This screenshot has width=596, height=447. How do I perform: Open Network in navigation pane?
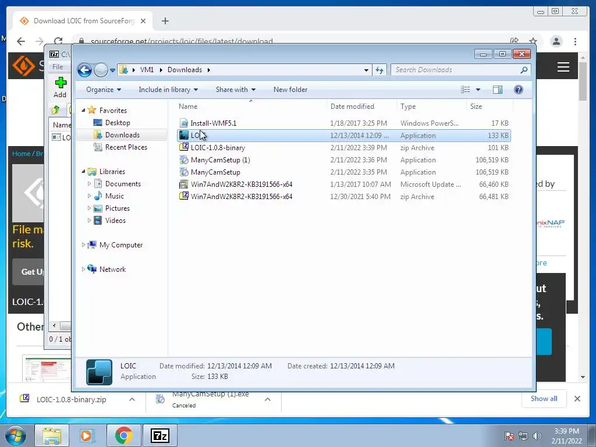click(x=112, y=269)
